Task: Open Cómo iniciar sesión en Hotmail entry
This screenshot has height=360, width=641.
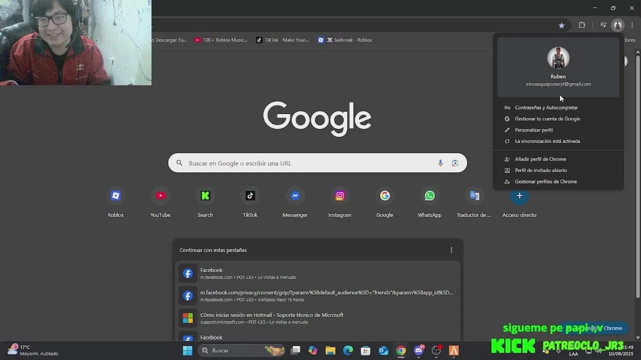Action: coord(317,318)
